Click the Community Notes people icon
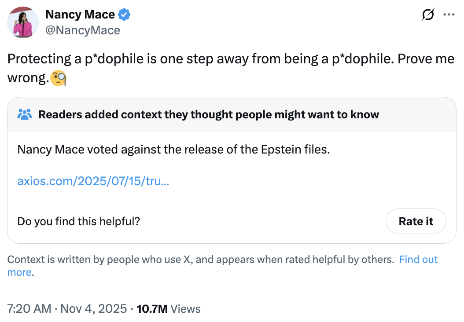Image resolution: width=464 pixels, height=322 pixels. pyautogui.click(x=25, y=115)
